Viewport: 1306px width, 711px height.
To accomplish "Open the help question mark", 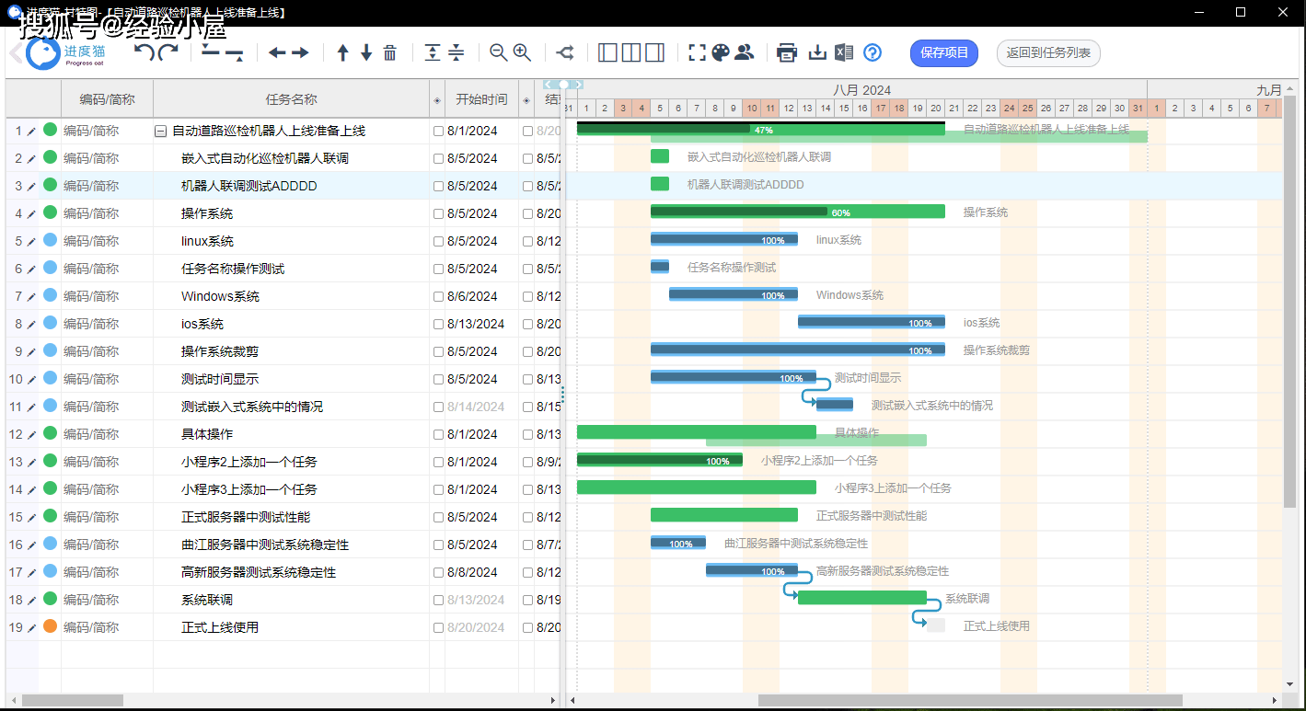I will tap(873, 52).
